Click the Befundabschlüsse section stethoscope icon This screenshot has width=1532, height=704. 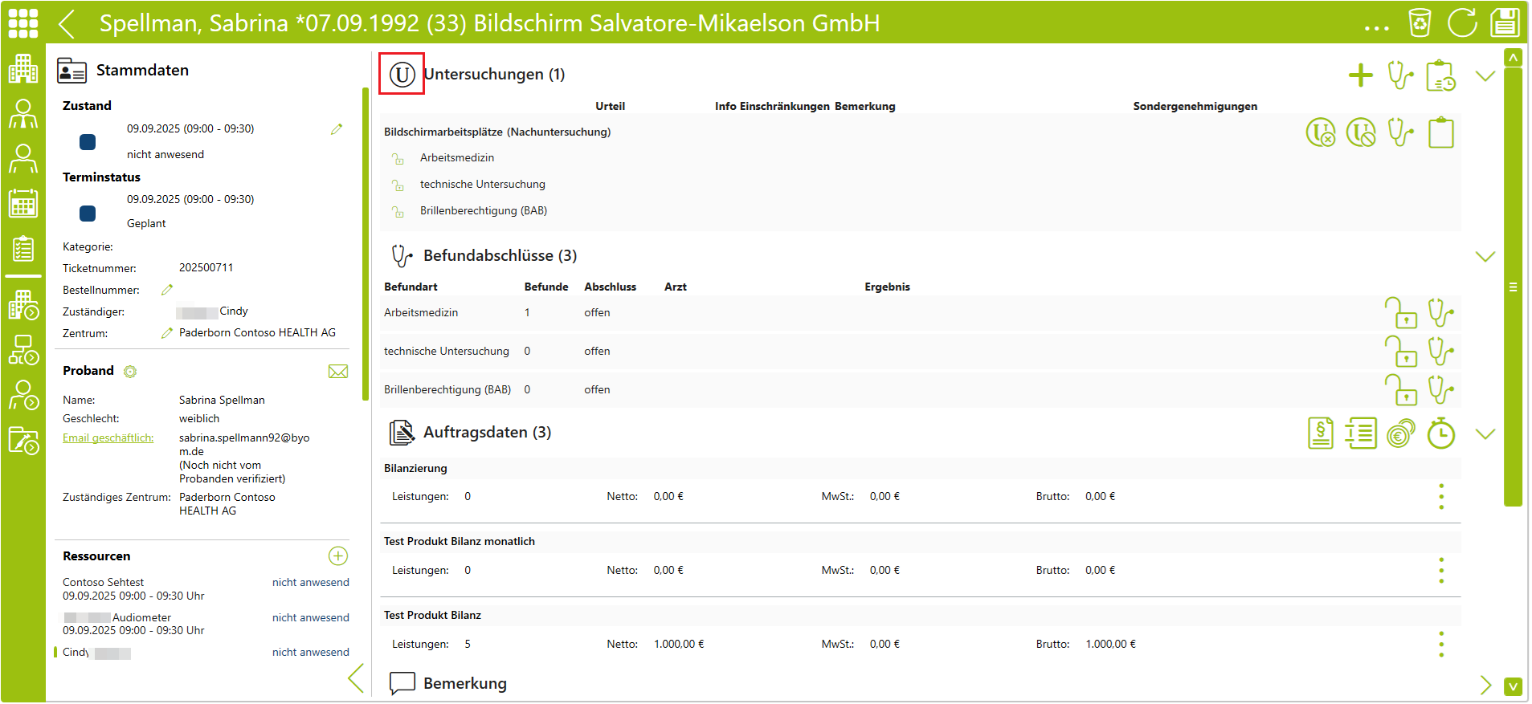point(402,256)
